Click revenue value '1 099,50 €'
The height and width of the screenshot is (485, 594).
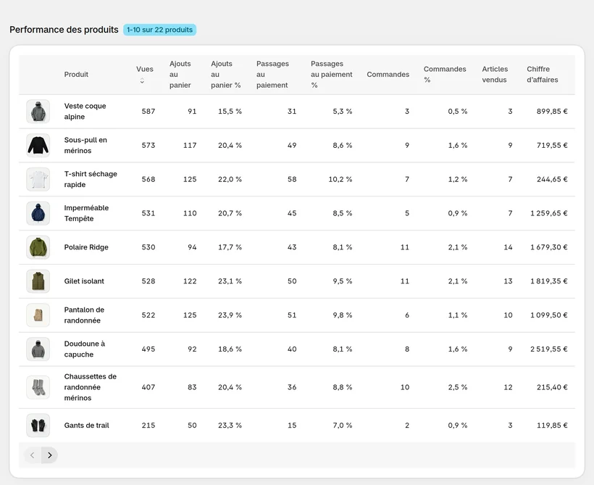coord(549,315)
